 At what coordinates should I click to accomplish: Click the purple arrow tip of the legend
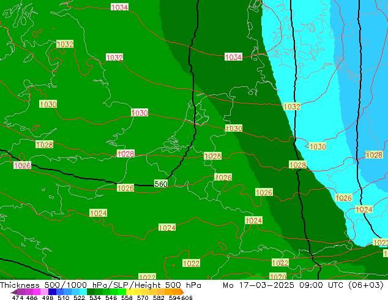14,292
